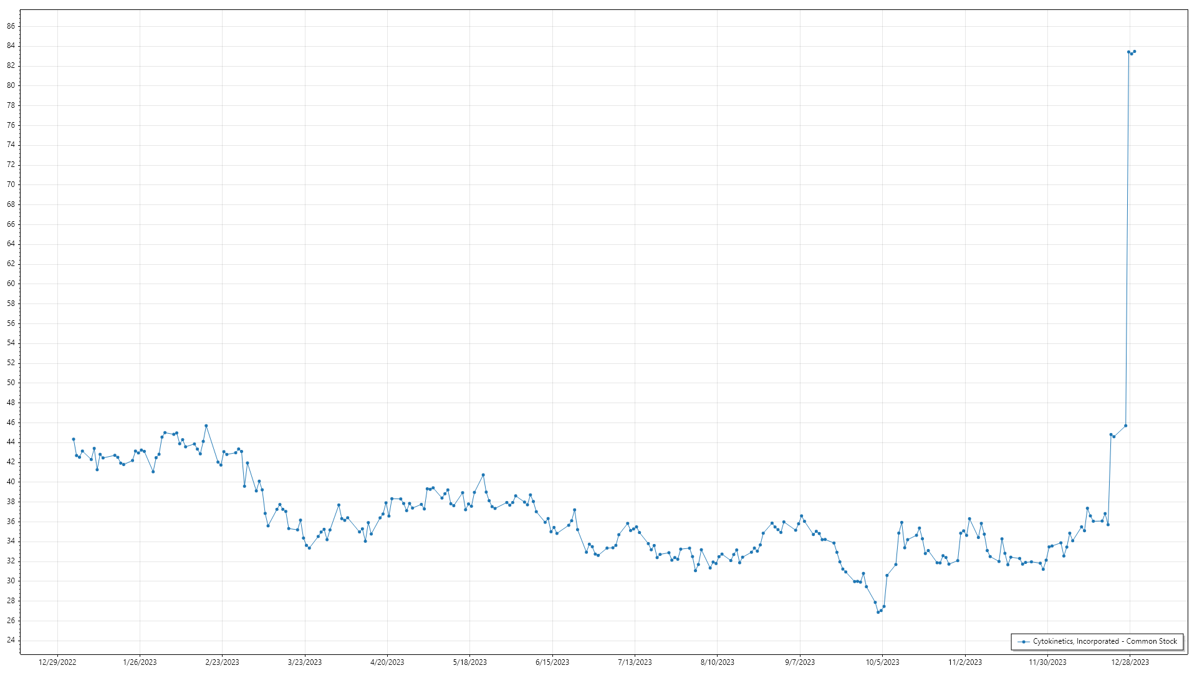The height and width of the screenshot is (673, 1197).
Task: Click the first data point of the series
Action: (x=74, y=439)
